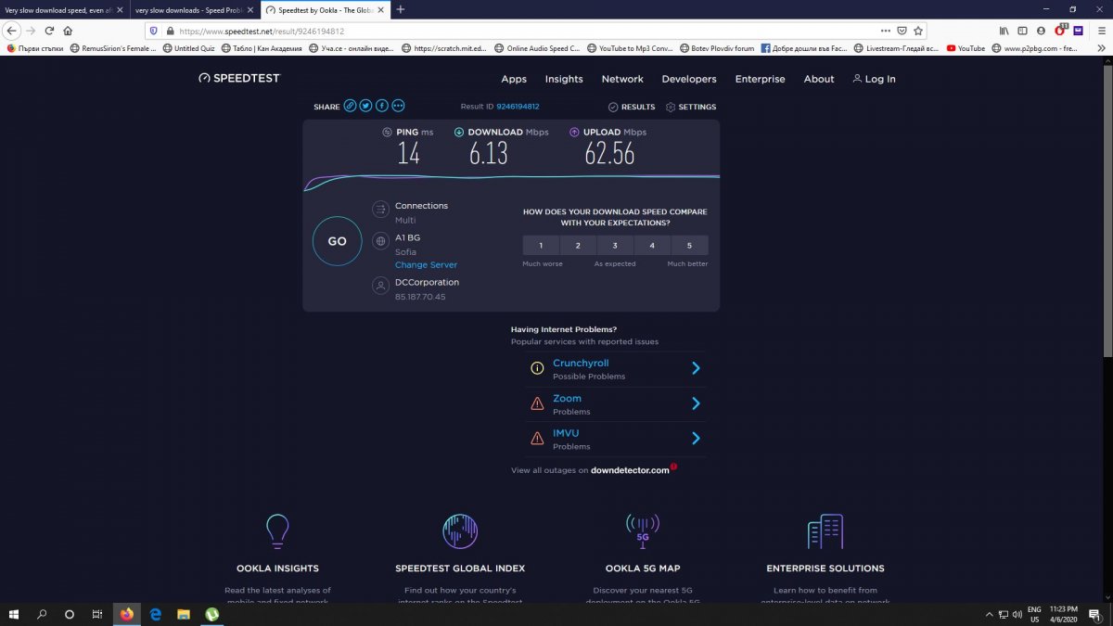Expand the Zoom problems entry

coord(696,403)
